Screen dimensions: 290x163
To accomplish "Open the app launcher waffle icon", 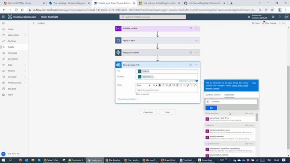I will (3, 17).
